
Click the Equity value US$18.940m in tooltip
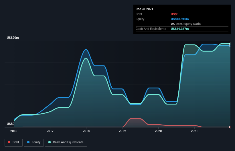point(180,19)
